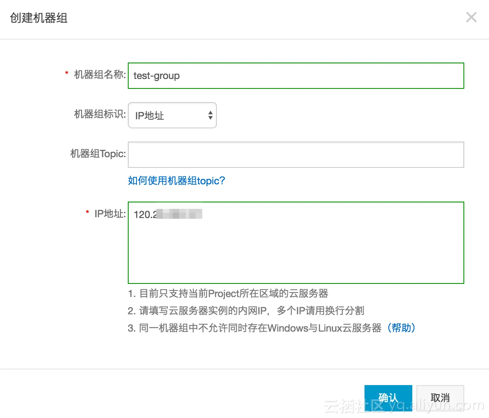Click the 机器组名称: label
489x418 pixels.
pos(100,75)
